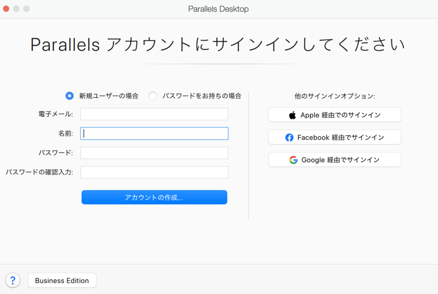
Task: Click the Google logo icon
Action: tap(293, 160)
